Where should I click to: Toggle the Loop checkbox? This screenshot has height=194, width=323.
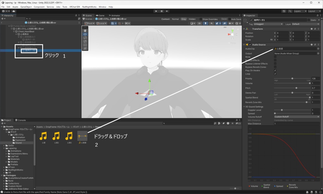click(275, 74)
